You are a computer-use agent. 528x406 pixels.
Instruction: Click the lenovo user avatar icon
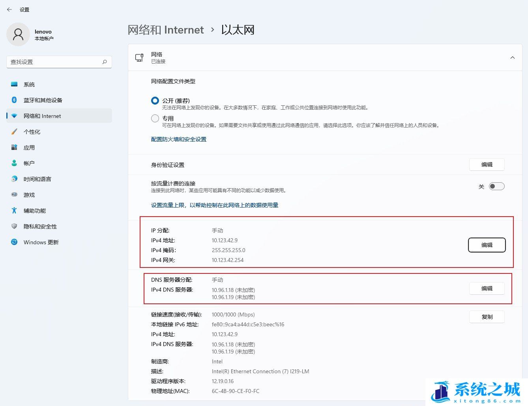coord(18,35)
